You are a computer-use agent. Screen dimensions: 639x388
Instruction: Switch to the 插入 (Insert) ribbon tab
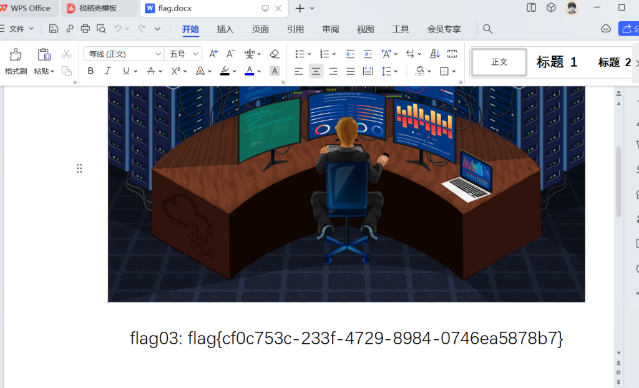[225, 29]
